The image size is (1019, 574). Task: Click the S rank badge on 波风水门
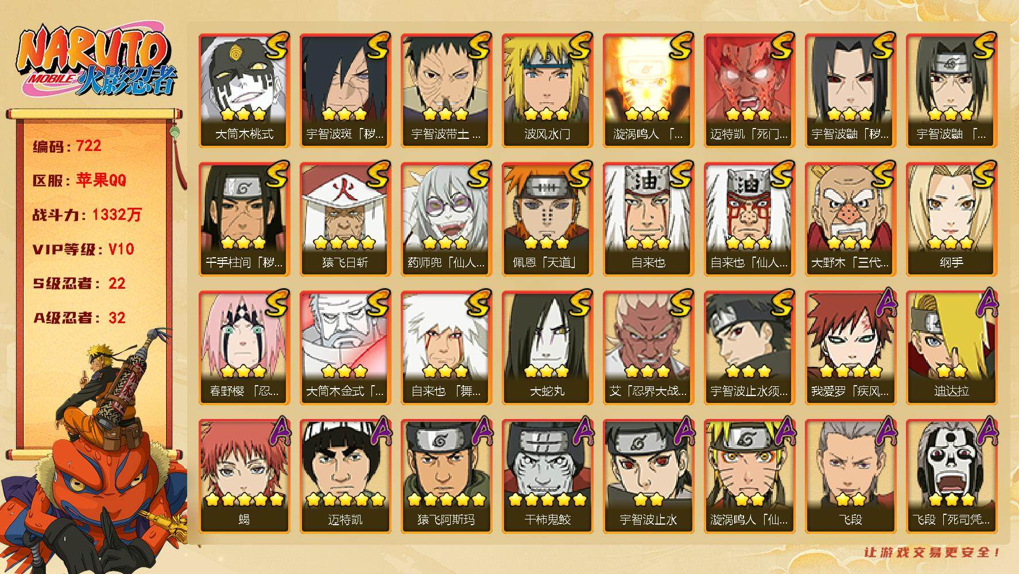pos(578,45)
